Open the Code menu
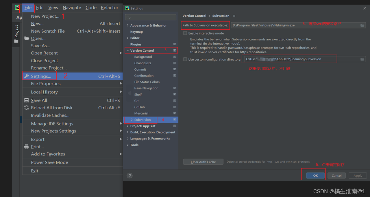Image resolution: width=370 pixels, height=197 pixels. [91, 7]
